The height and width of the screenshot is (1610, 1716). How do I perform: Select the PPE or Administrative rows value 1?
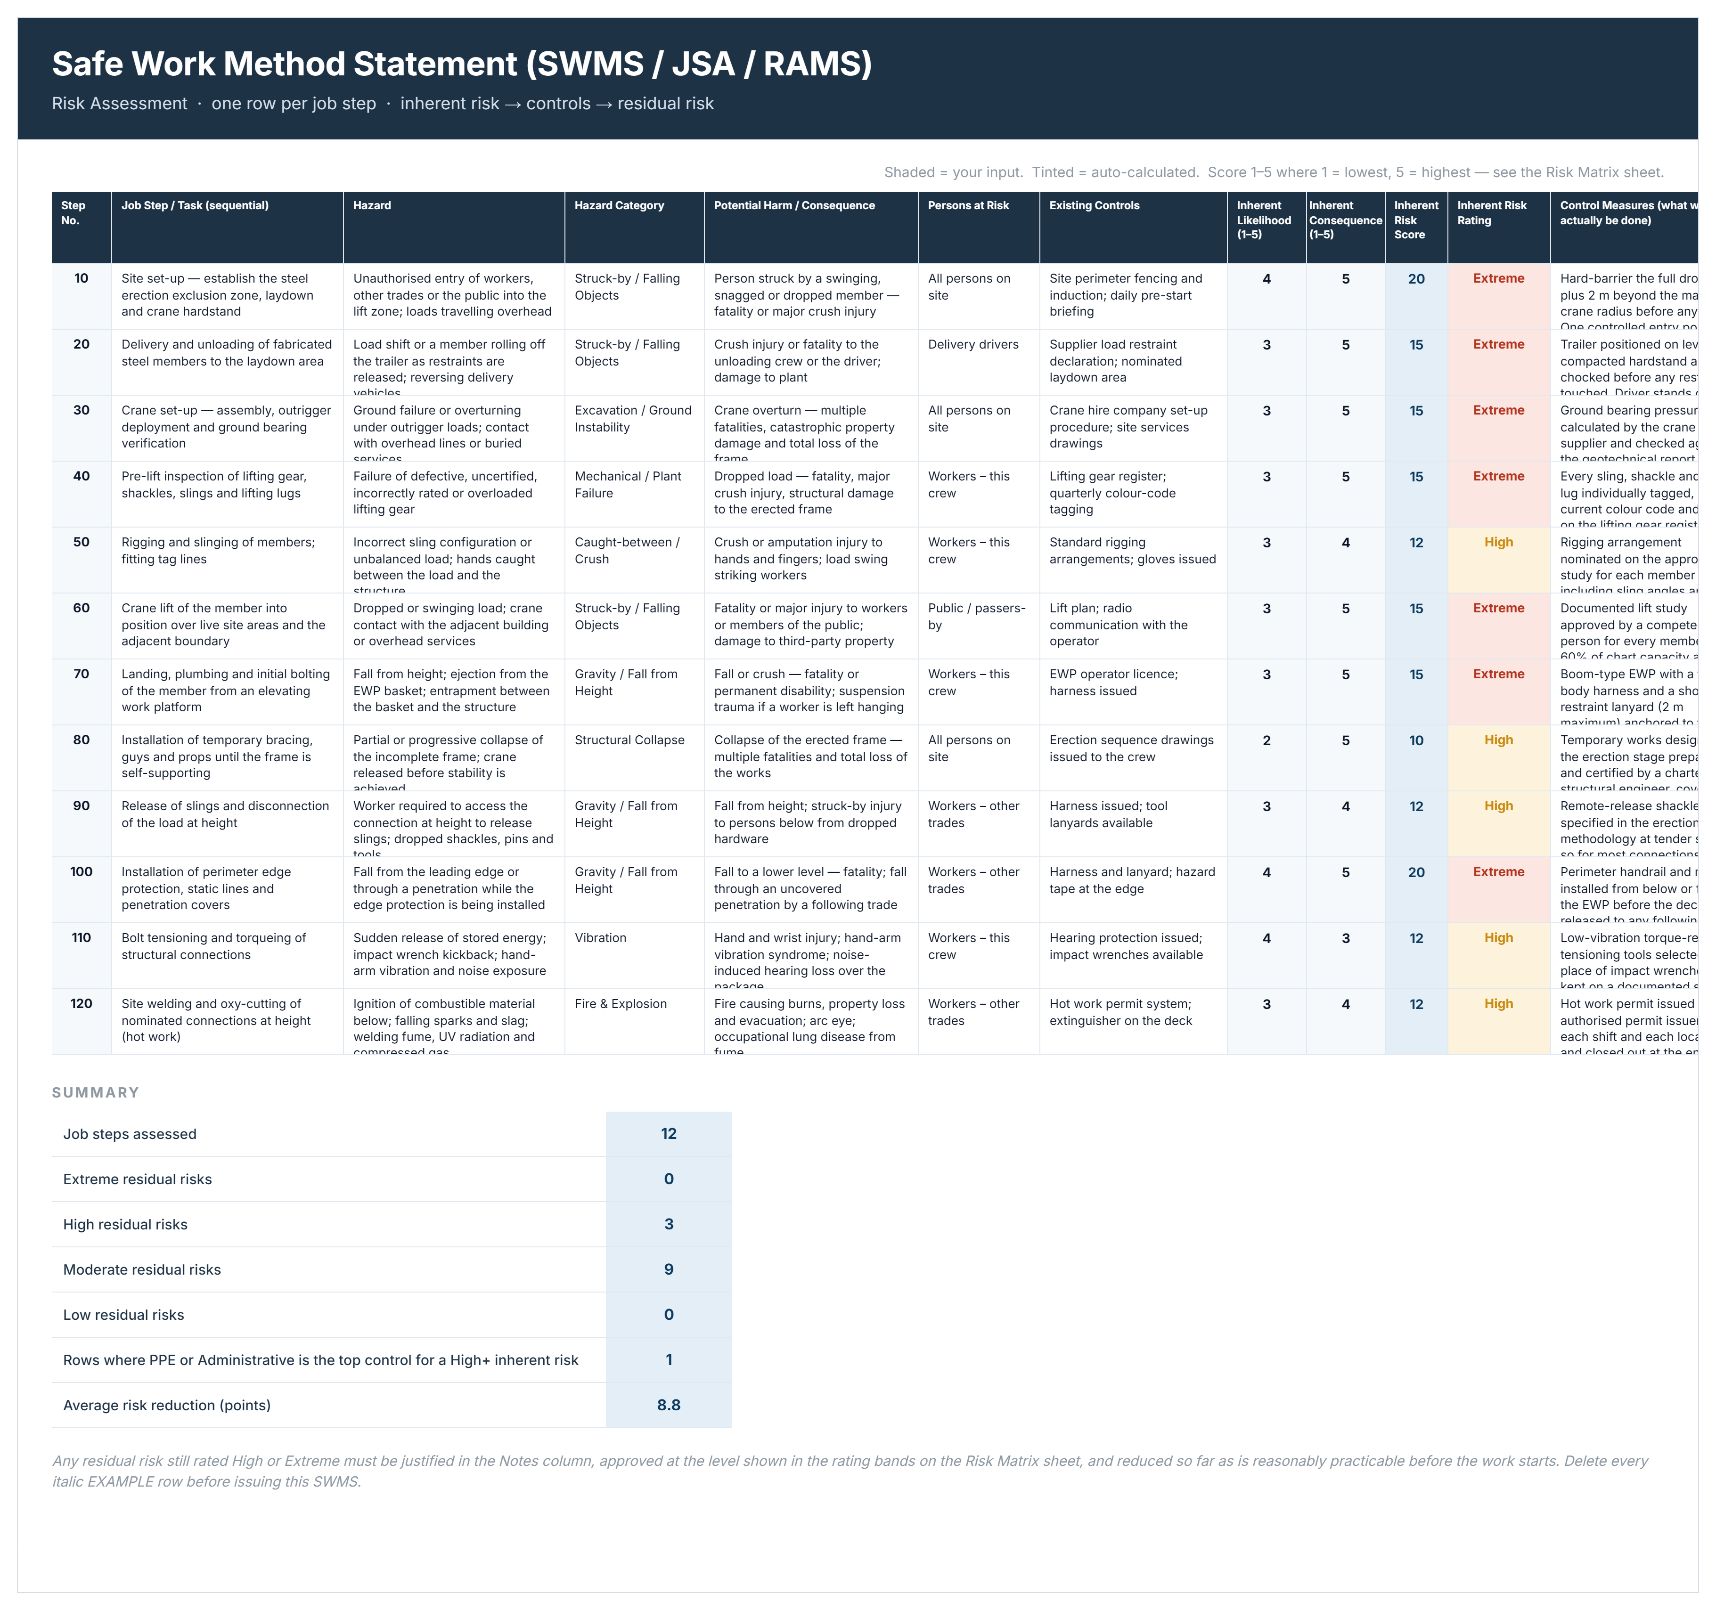669,1360
